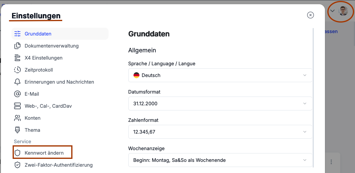Viewport: 355px width, 173px height.
Task: Click the Thema paint brush icon
Action: tap(17, 130)
